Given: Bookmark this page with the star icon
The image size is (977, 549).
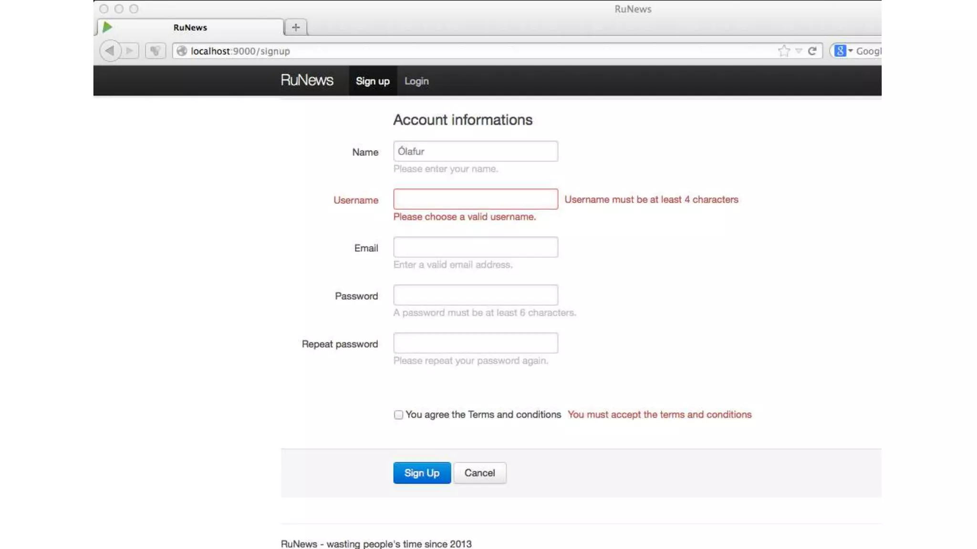Looking at the screenshot, I should [783, 51].
